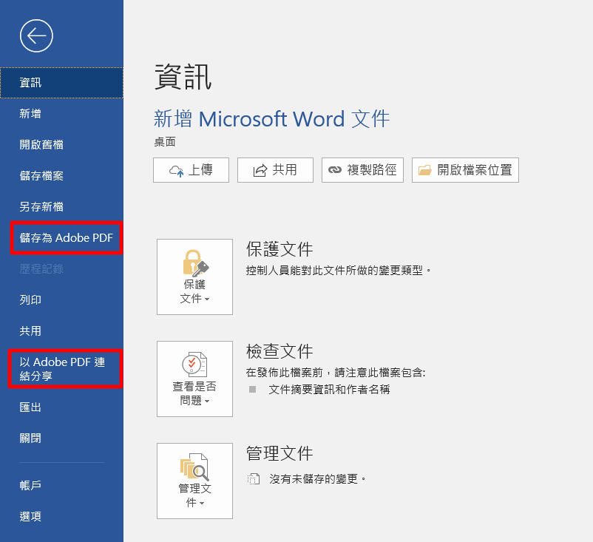Click the 上傳 button
This screenshot has height=542, width=593.
click(191, 170)
